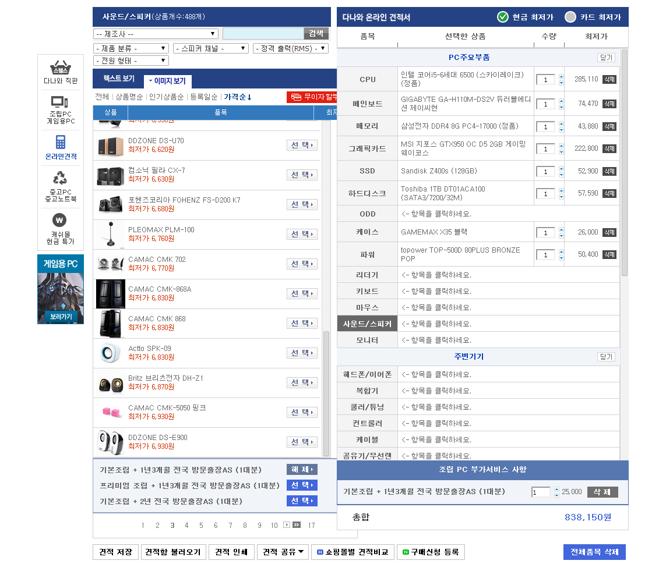Click 선택 for PLEOMAX PLM-100
Image resolution: width=659 pixels, height=564 pixels.
[x=302, y=234]
